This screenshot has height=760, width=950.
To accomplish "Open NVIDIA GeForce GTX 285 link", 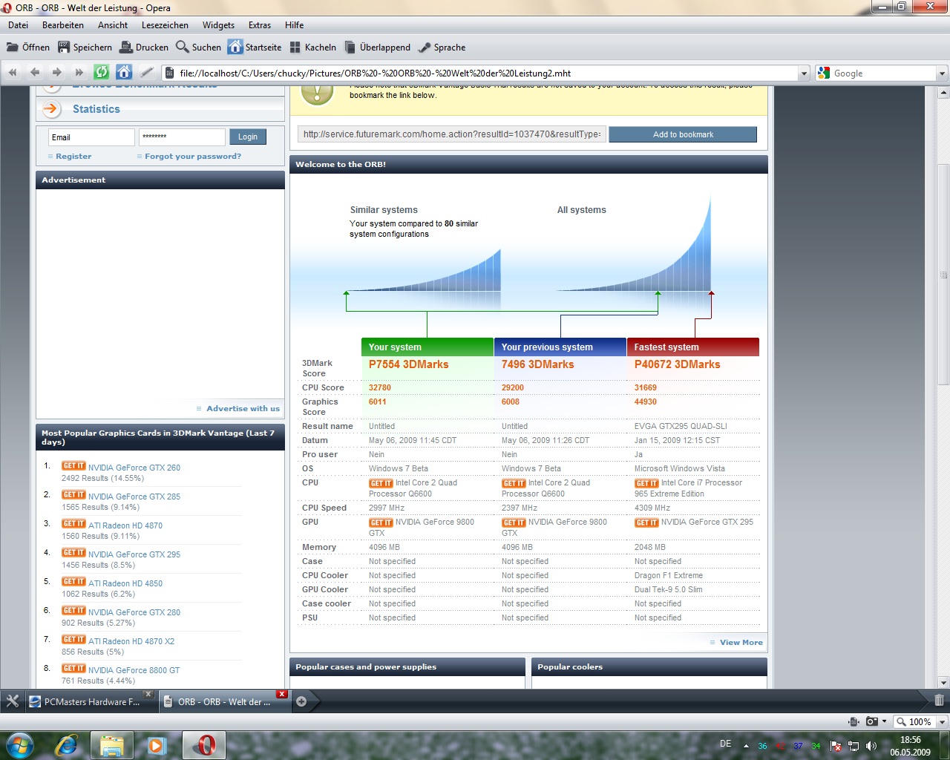I will tap(134, 497).
